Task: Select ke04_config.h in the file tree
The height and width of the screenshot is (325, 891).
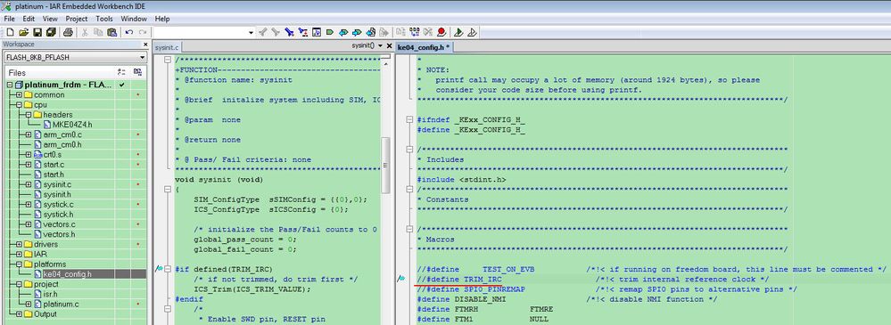Action: [x=67, y=274]
